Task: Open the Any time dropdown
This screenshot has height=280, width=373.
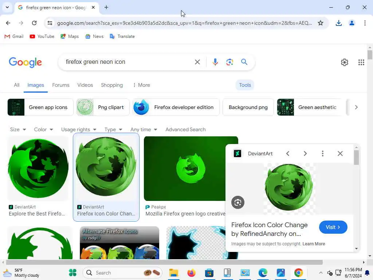Action: (x=144, y=129)
